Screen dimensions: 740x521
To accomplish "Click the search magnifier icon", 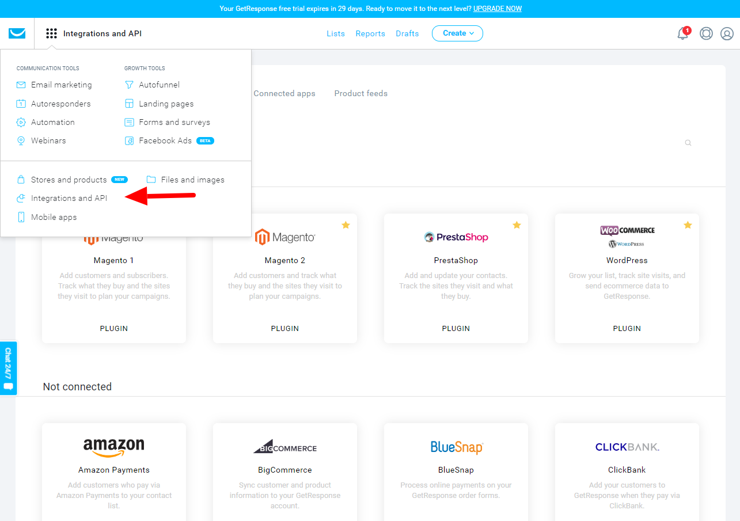I will point(688,143).
